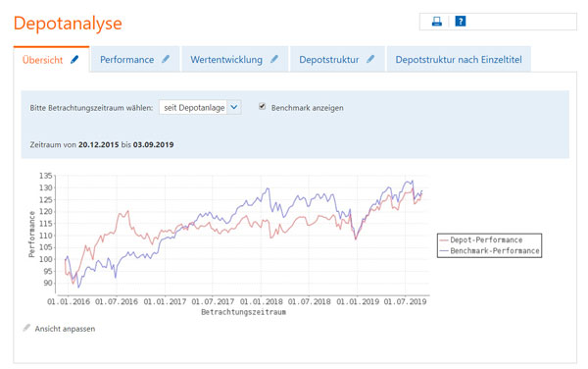The height and width of the screenshot is (369, 588).
Task: Click pencil icon on Wertentwicklung tab
Action: coord(274,59)
